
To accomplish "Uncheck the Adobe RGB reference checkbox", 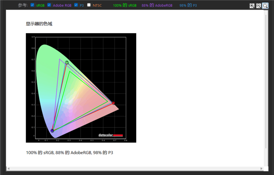I will [49, 5].
